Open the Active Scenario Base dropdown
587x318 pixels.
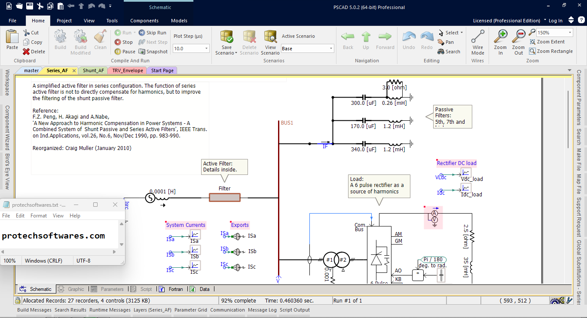(x=331, y=49)
